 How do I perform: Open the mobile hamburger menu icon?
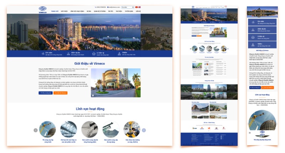[250, 133]
